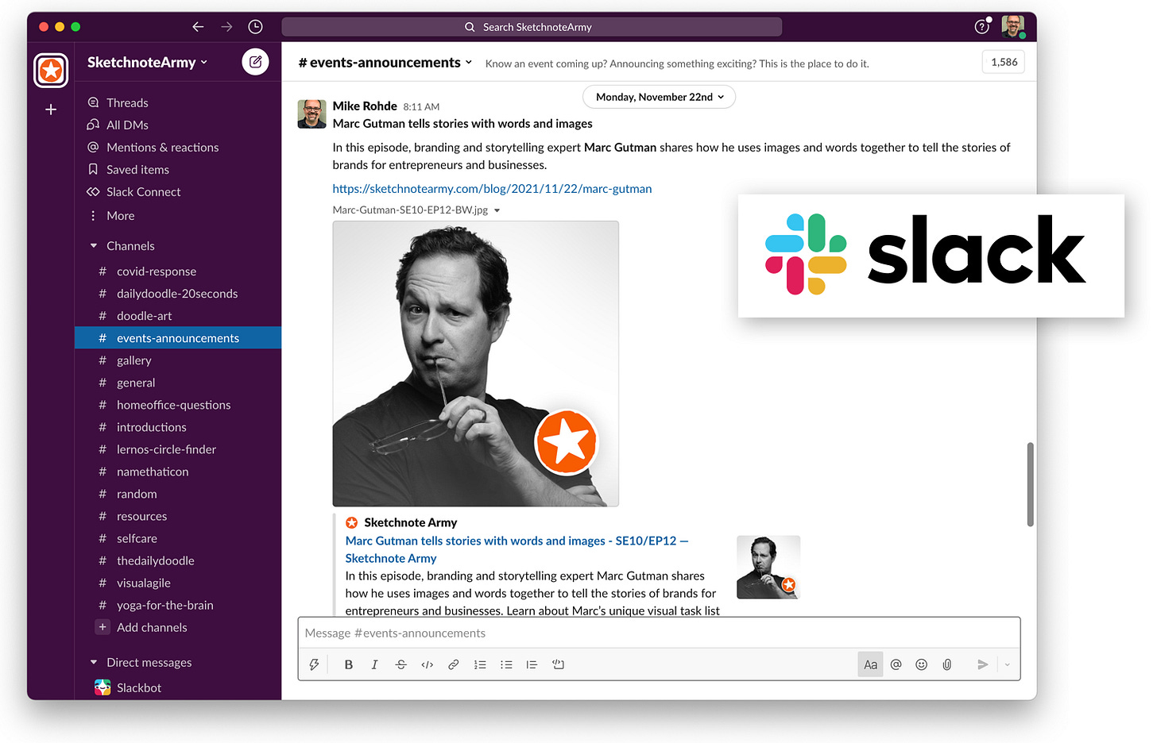Click the history icon in the toolbar
The width and height of the screenshot is (1157, 743).
[255, 26]
